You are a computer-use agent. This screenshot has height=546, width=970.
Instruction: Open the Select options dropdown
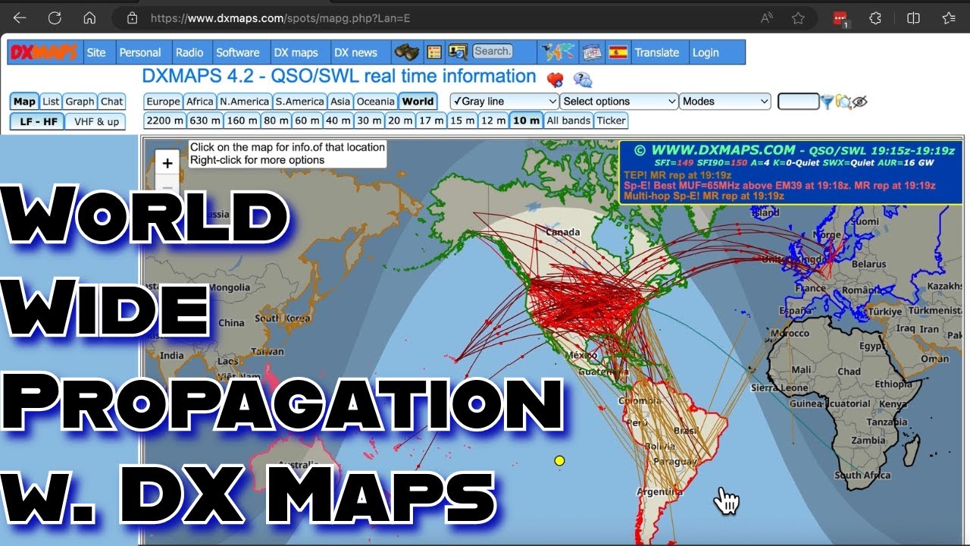pos(619,102)
